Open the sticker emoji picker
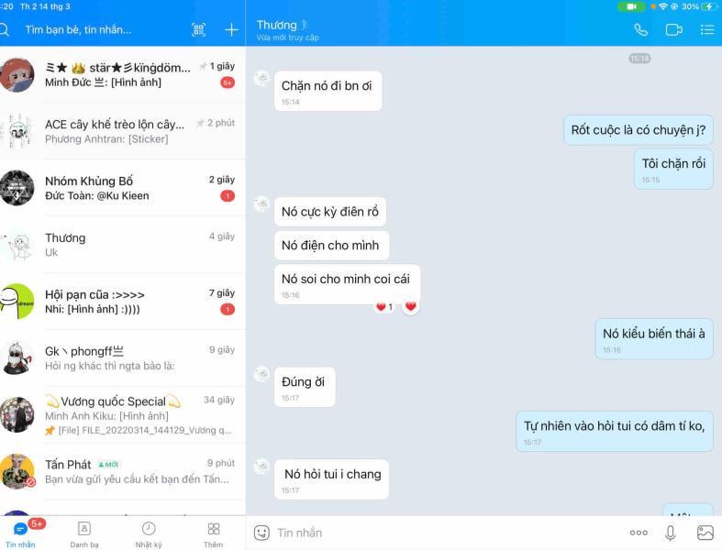Viewport: 722px width, 550px height. click(261, 533)
